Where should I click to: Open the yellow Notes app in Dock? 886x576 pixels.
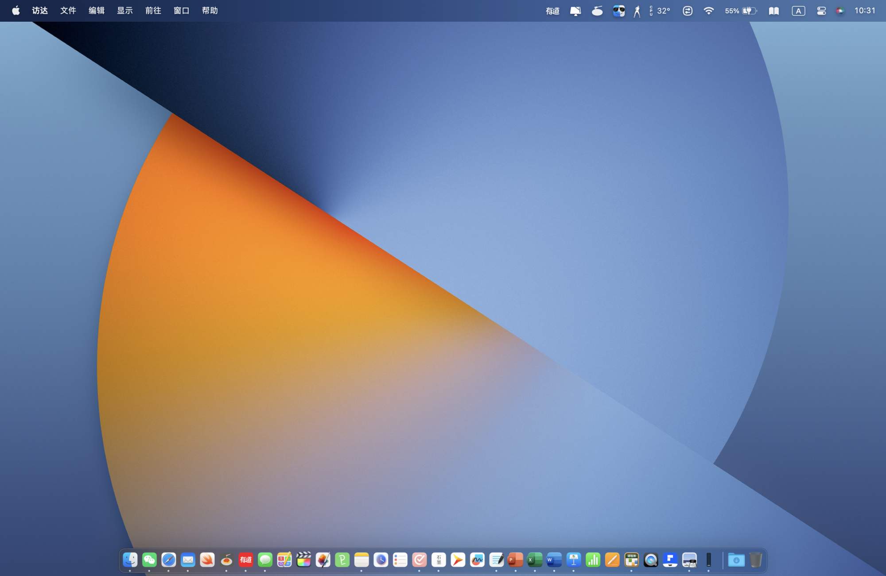(361, 560)
